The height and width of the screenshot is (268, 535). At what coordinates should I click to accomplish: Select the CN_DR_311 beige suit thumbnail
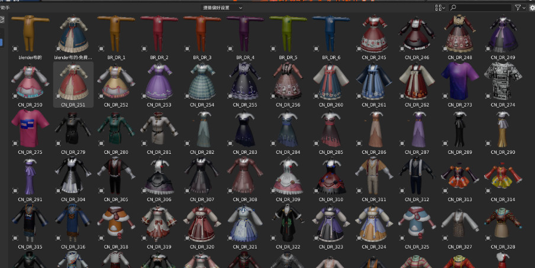coord(374,176)
